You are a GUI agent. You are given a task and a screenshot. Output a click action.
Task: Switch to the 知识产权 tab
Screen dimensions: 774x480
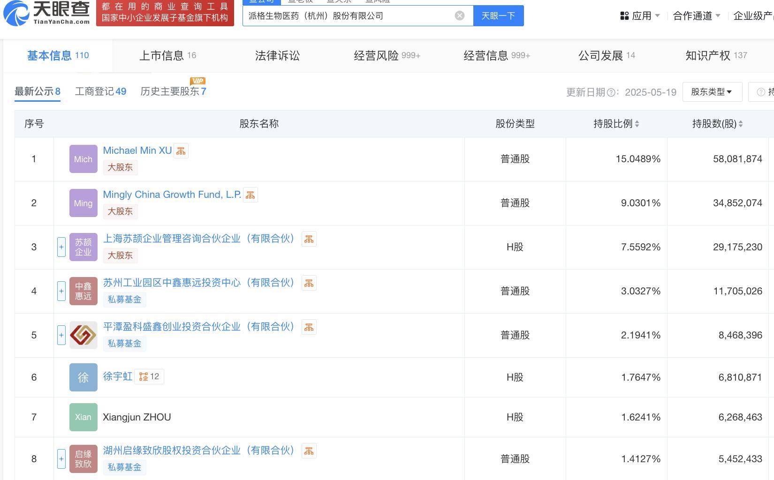click(716, 56)
